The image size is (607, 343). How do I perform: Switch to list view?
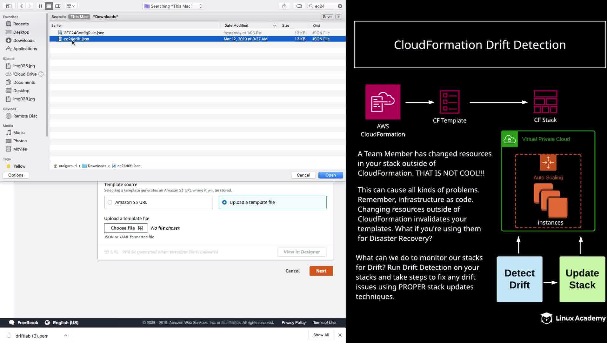point(49,6)
